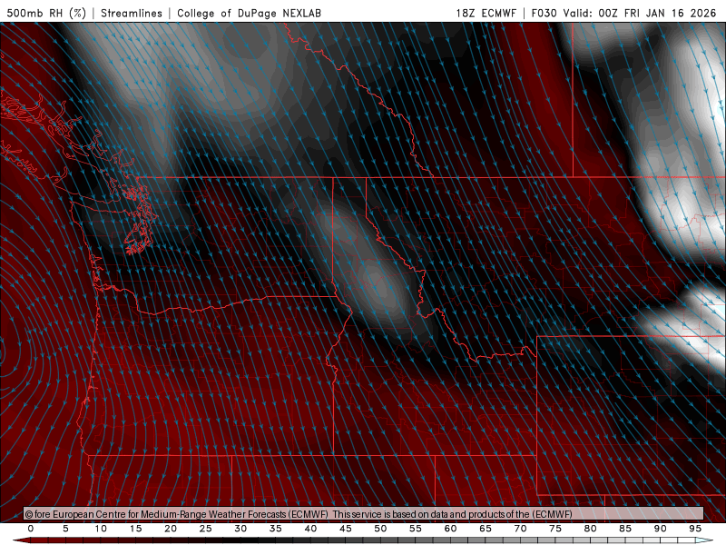Click the "5" label on the RH color scale

click(65, 529)
